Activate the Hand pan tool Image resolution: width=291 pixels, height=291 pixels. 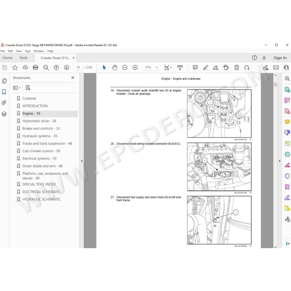tap(114, 67)
